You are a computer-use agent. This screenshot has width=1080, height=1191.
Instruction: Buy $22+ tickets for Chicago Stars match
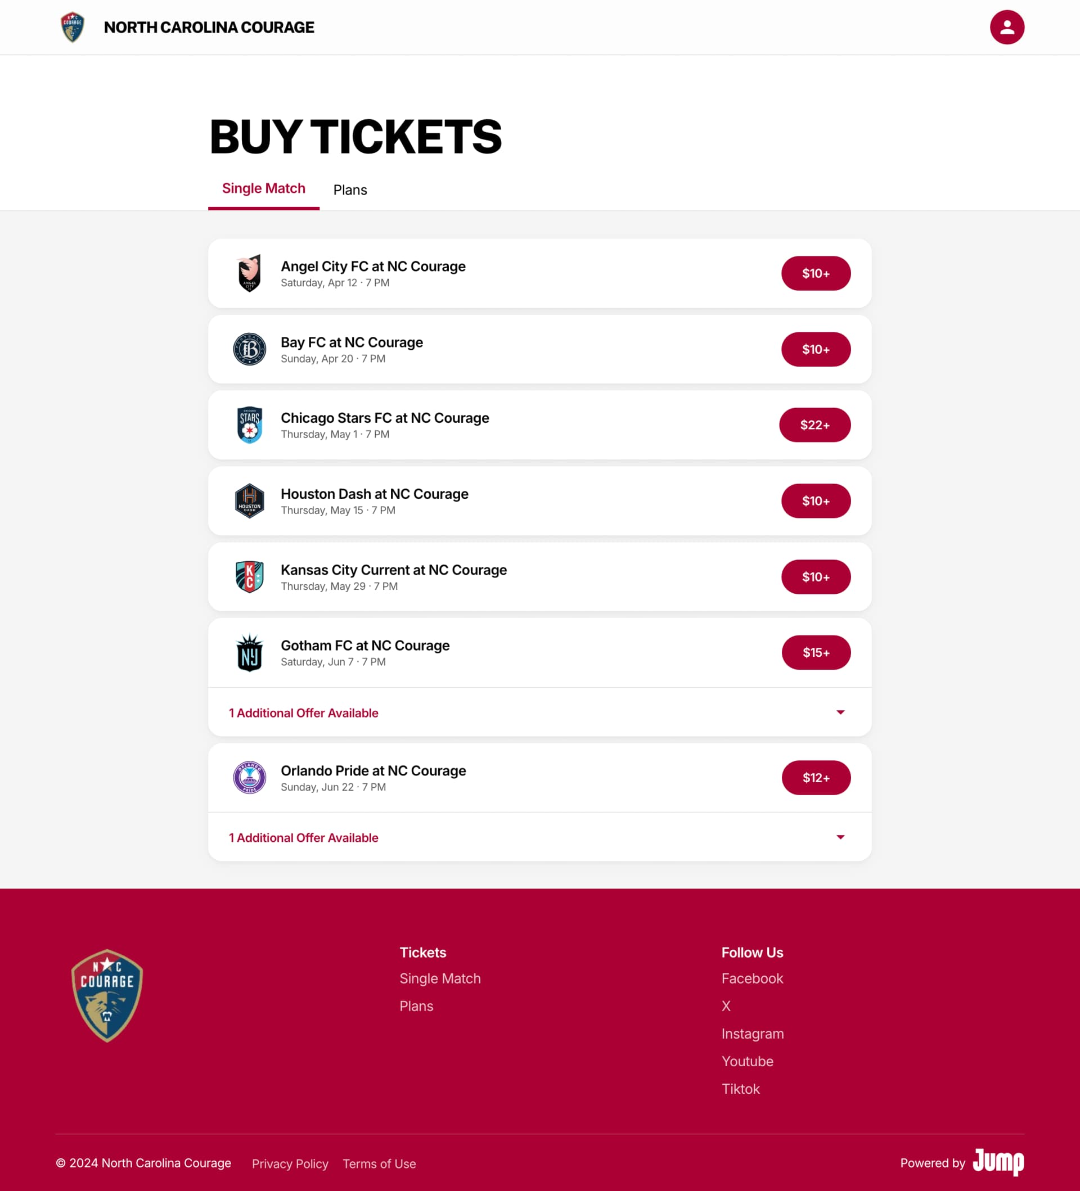pyautogui.click(x=814, y=425)
